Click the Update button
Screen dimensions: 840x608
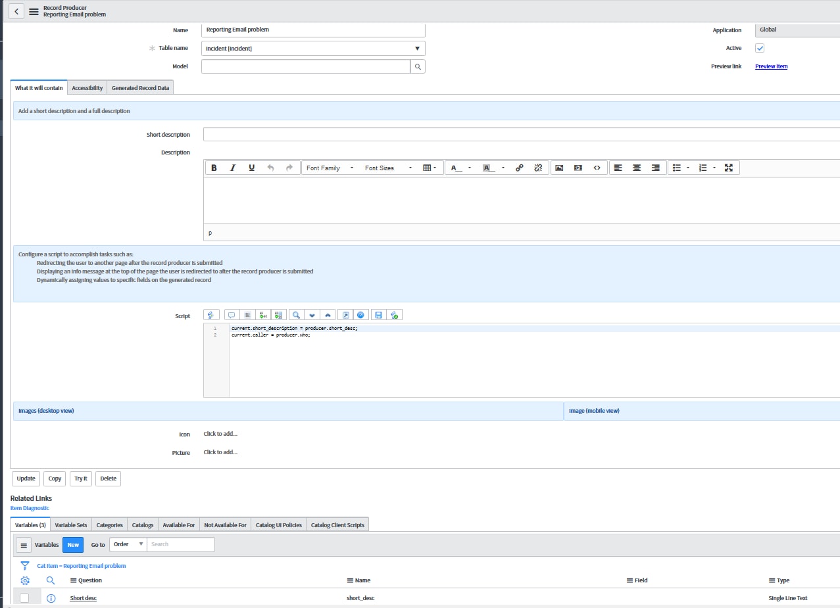[x=26, y=479]
